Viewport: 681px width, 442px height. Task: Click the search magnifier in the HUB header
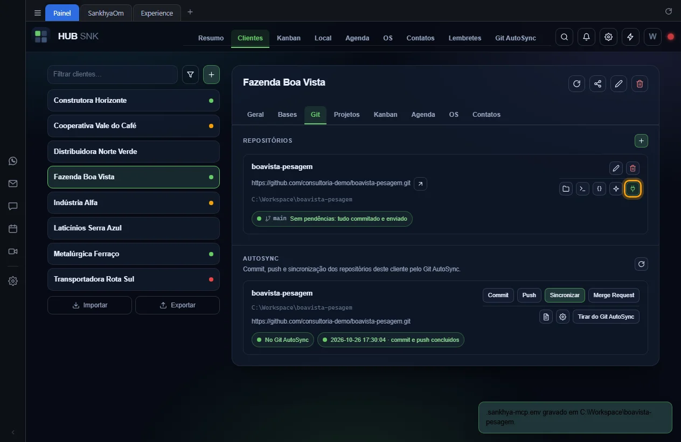[x=564, y=37]
